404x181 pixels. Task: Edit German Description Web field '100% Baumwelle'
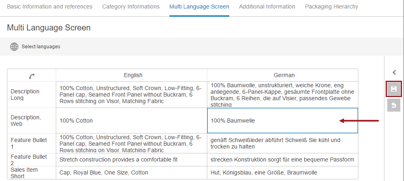[x=282, y=121]
